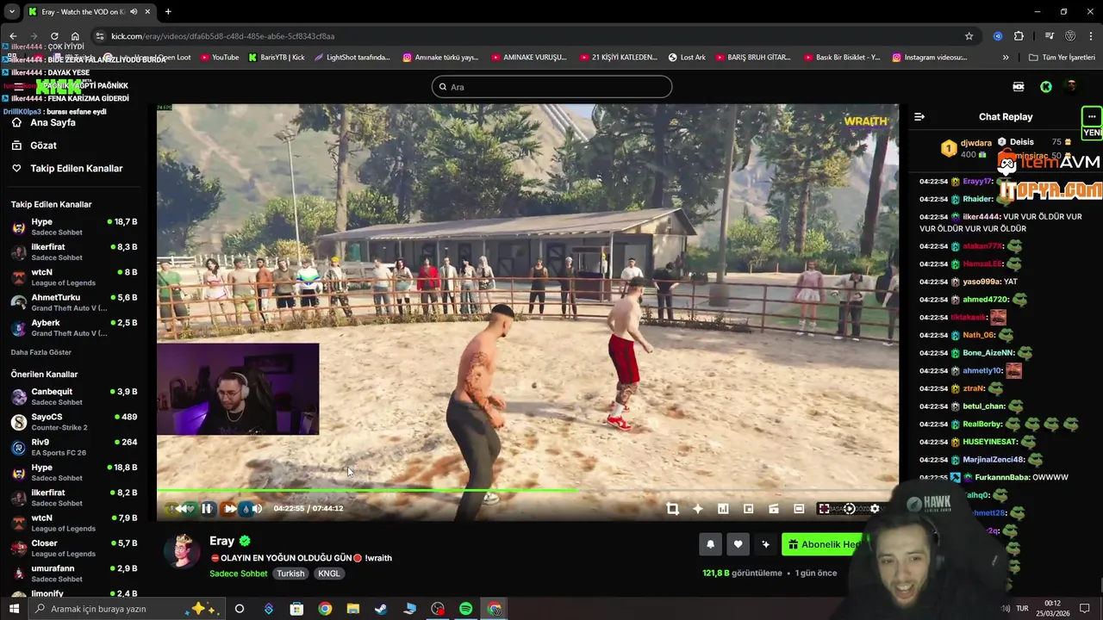Seek the green video progress bar
The height and width of the screenshot is (620, 1103).
pyautogui.click(x=366, y=491)
